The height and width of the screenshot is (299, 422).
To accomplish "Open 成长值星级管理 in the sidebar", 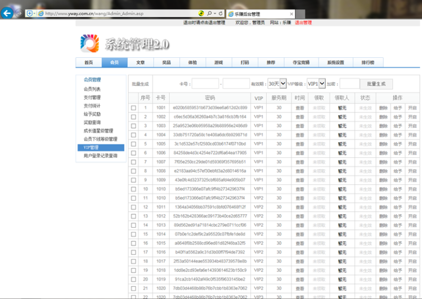I will pyautogui.click(x=98, y=131).
